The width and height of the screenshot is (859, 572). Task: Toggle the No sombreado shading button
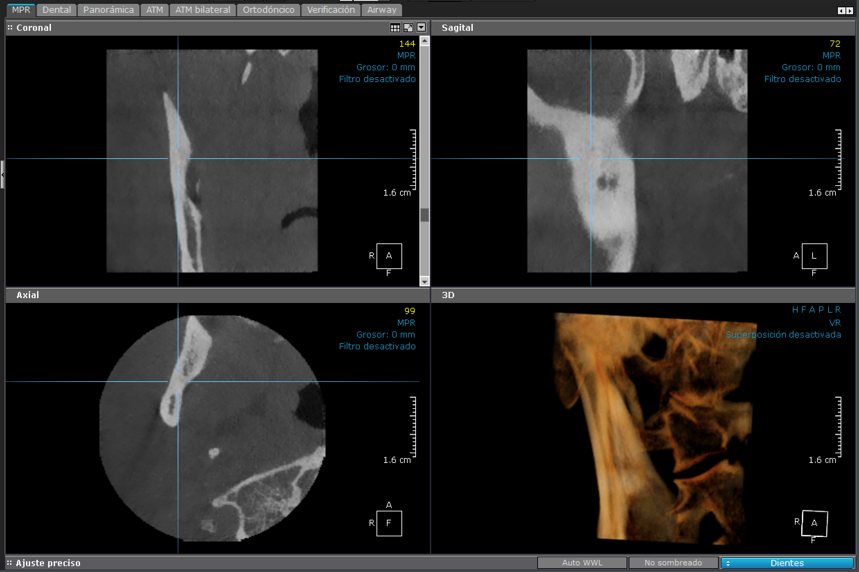[673, 563]
